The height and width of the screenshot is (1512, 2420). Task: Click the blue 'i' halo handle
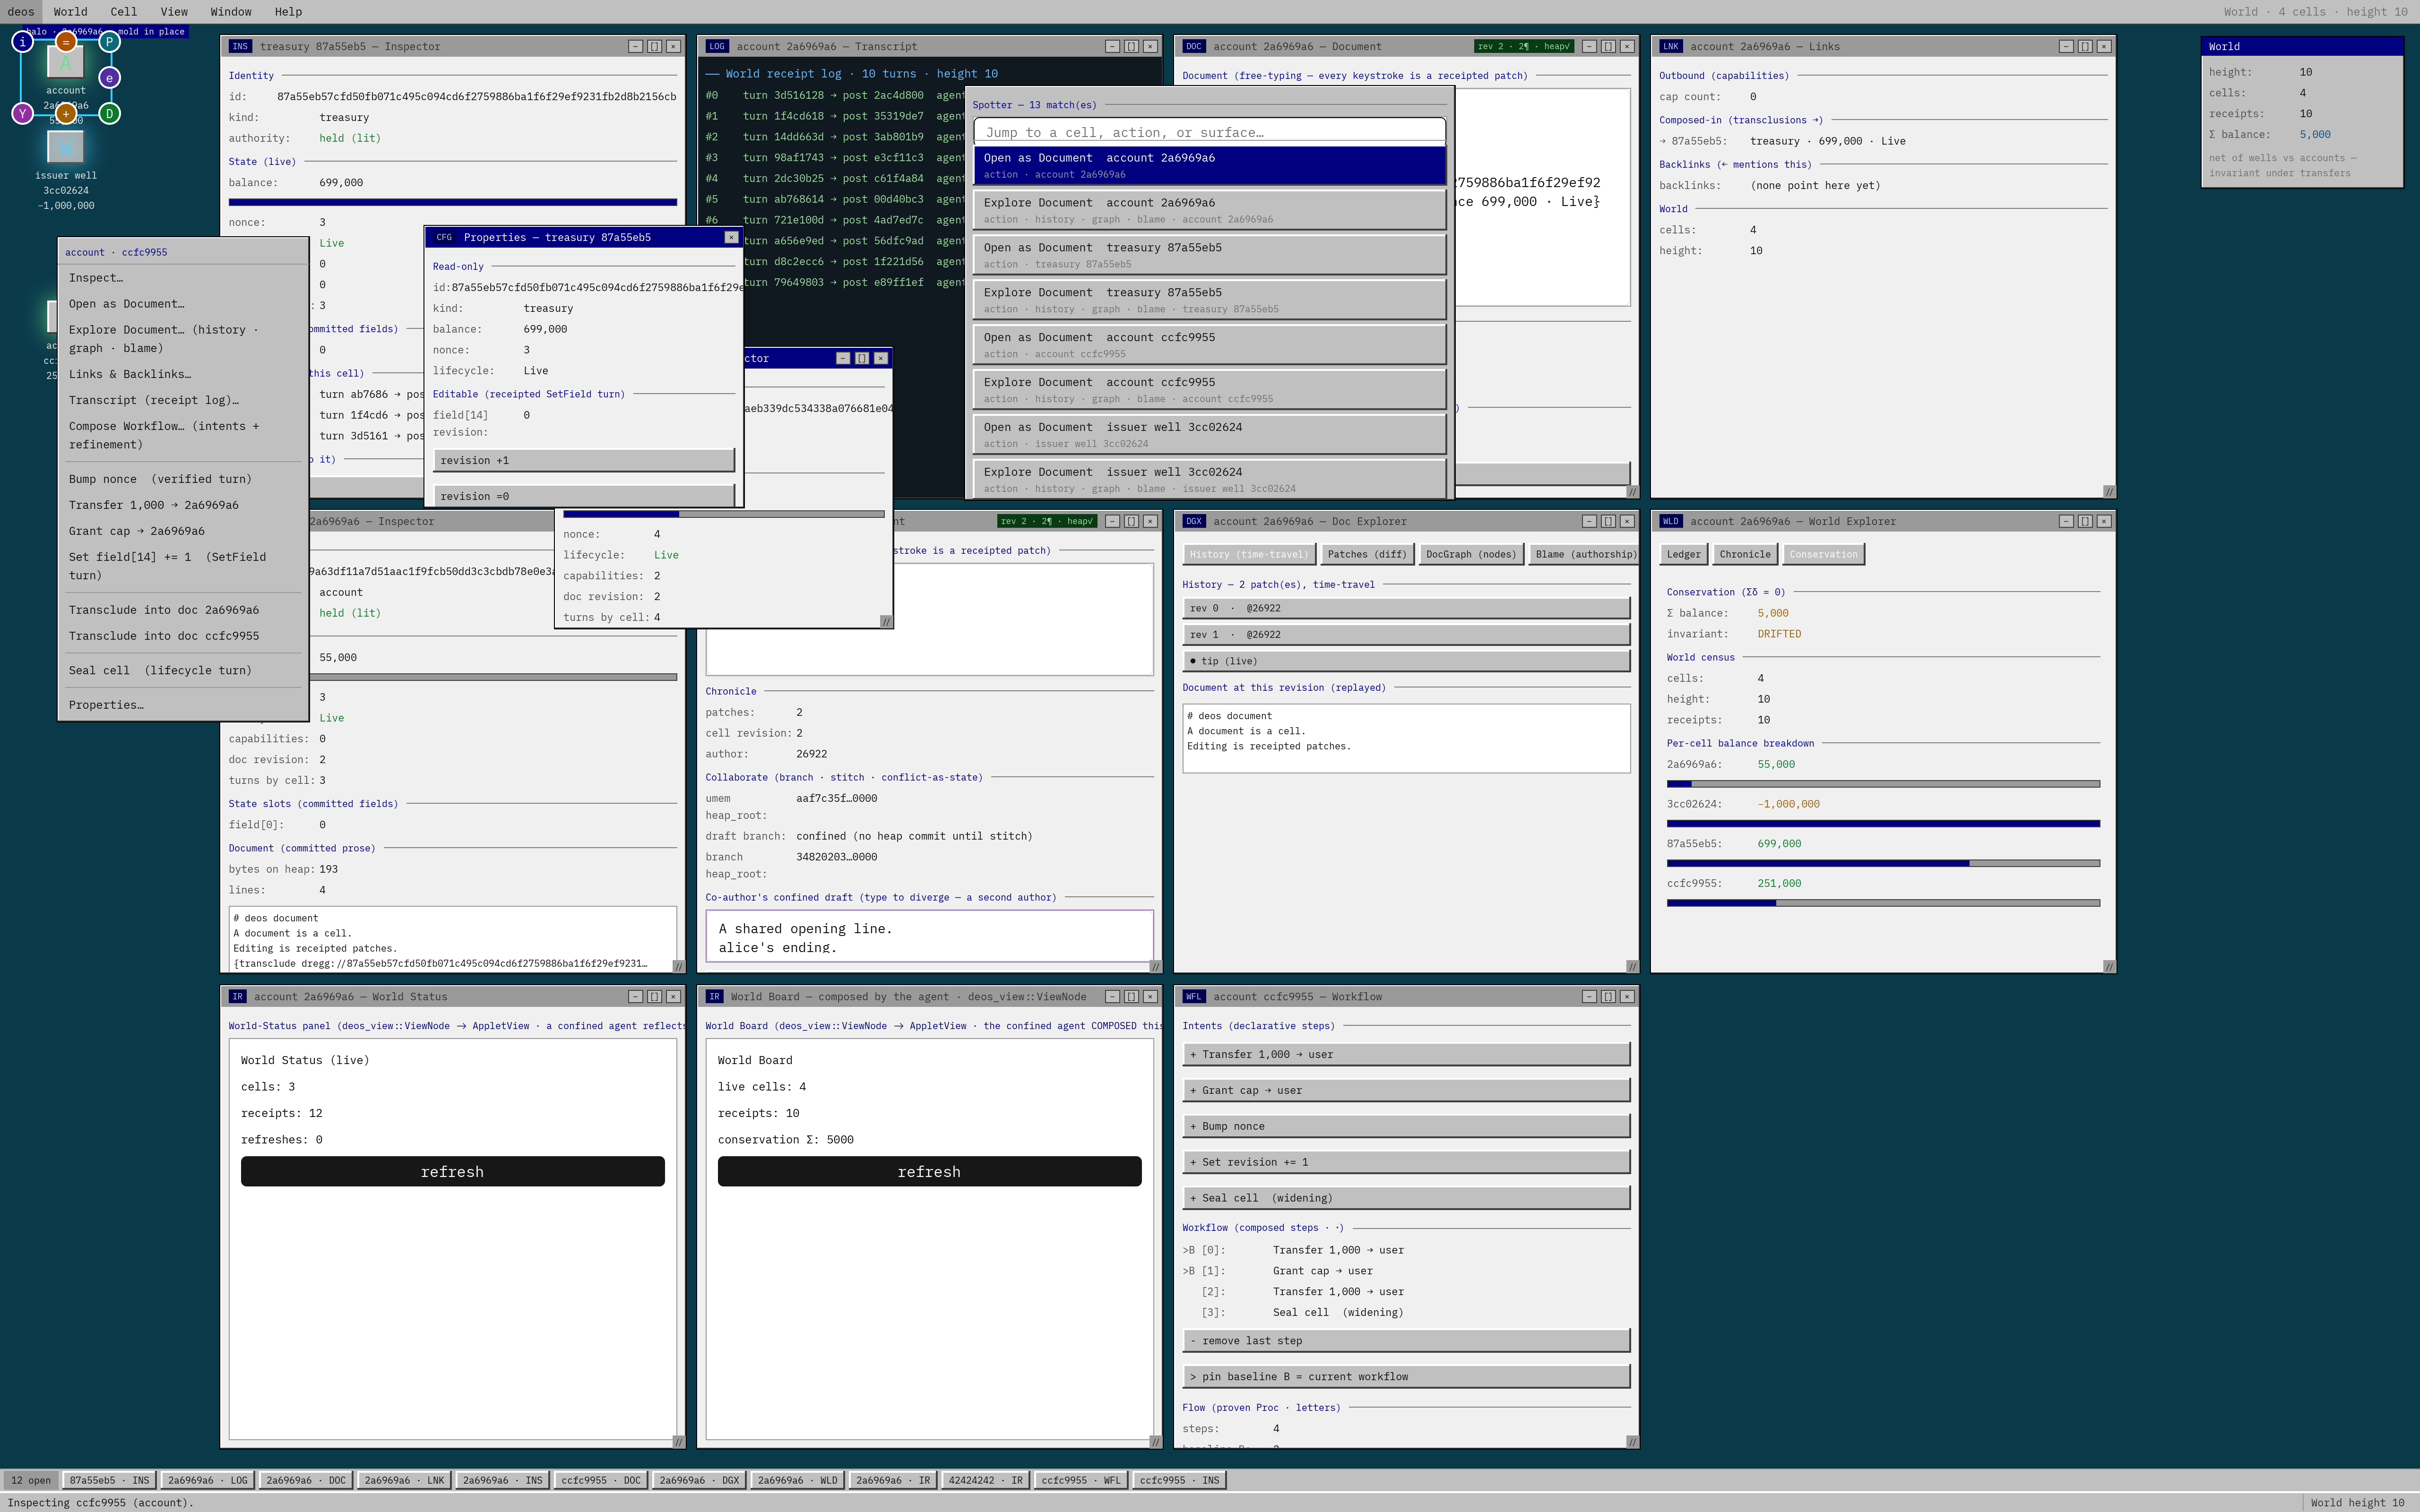pyautogui.click(x=22, y=42)
